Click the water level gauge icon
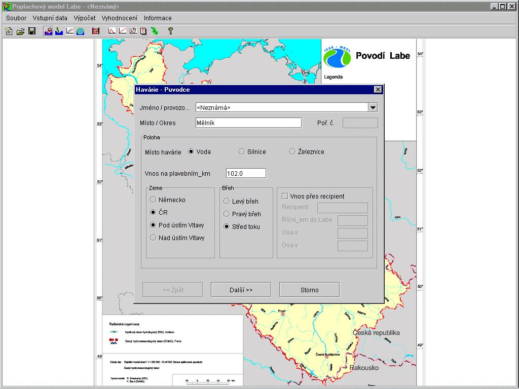Viewport: 519px width, 389px height. 59,31
